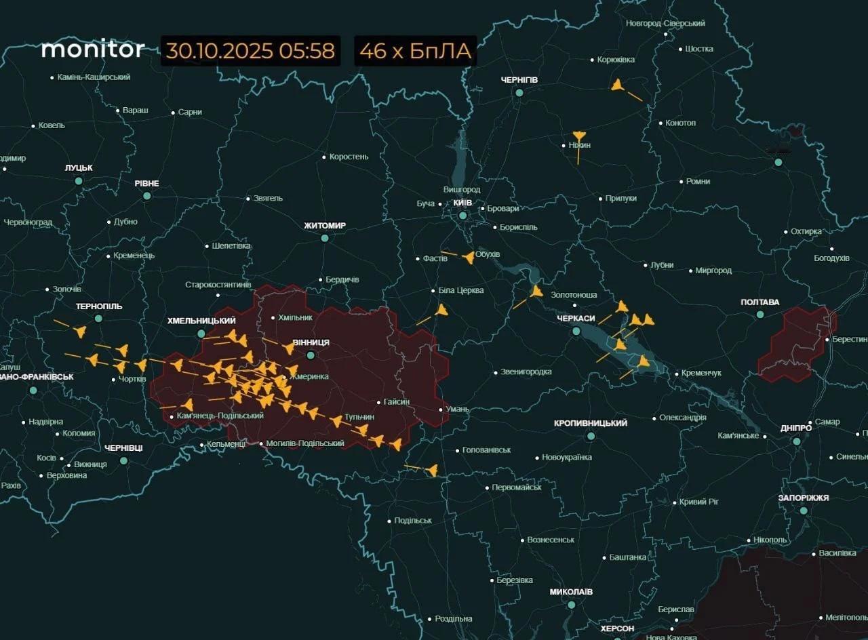Click the Ковель town label
This screenshot has height=640, width=868.
coord(52,125)
